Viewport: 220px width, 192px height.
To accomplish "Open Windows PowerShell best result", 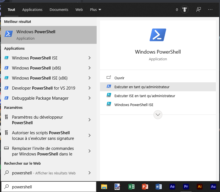I will [49, 35].
